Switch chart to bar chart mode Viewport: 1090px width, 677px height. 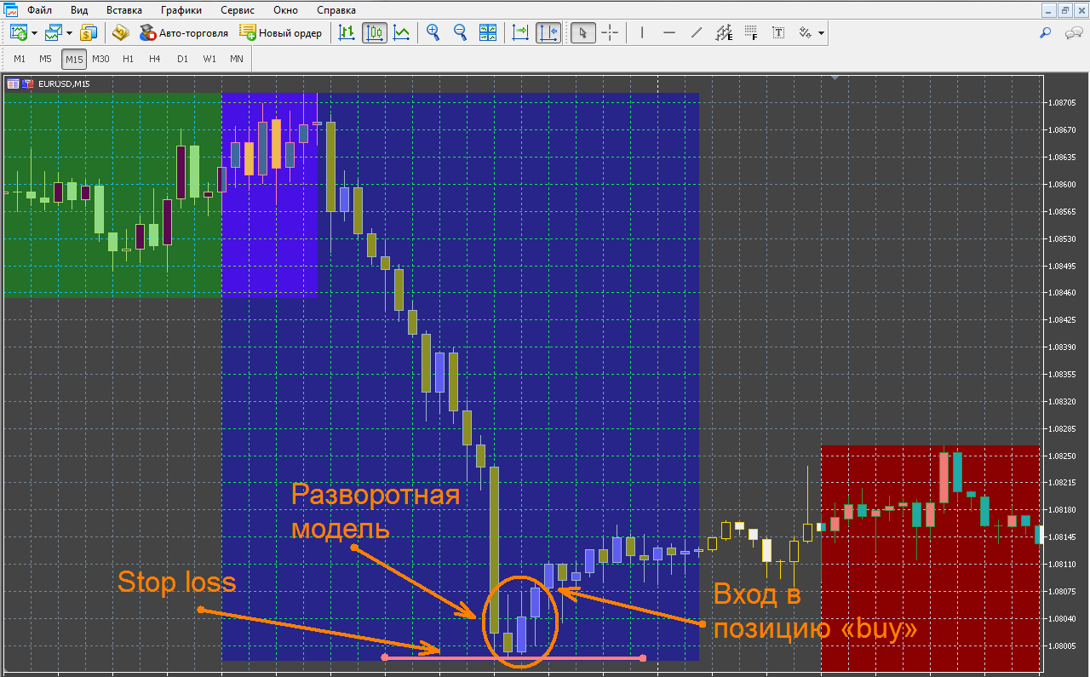point(347,33)
